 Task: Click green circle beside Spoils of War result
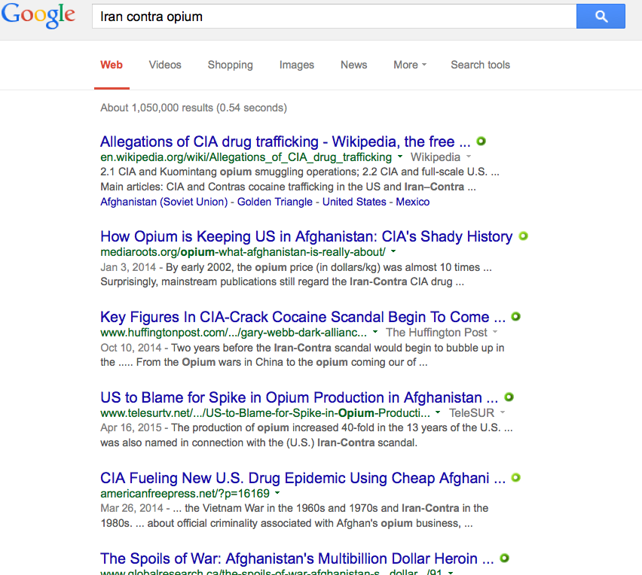point(504,558)
